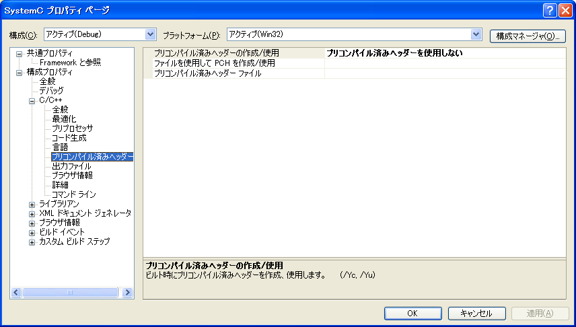Select the コマンド ライン tree item

tap(73, 194)
